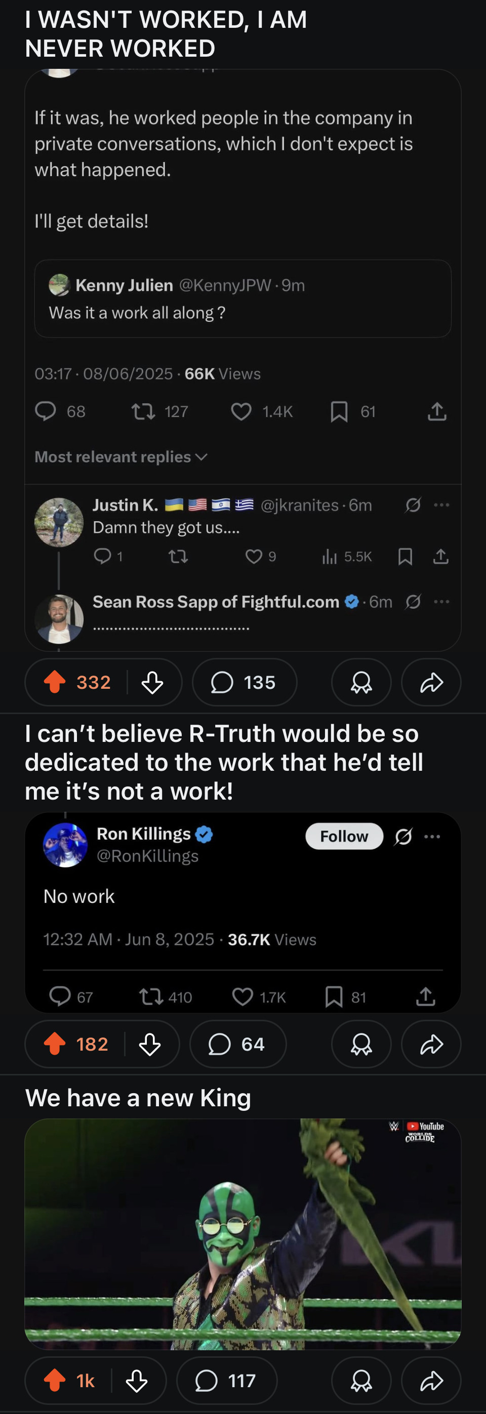Follow Ron Killings in the embedded tweet
486x1414 pixels.
click(x=344, y=836)
